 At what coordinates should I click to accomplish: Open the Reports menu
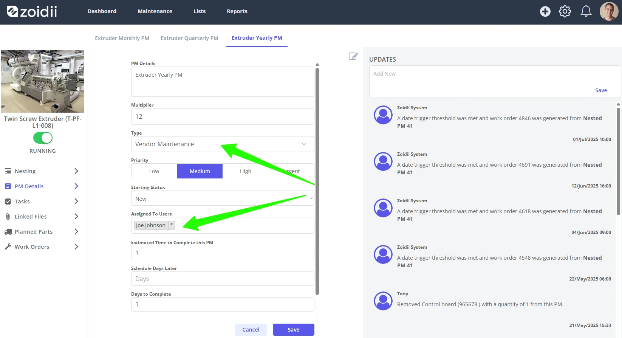(x=237, y=11)
